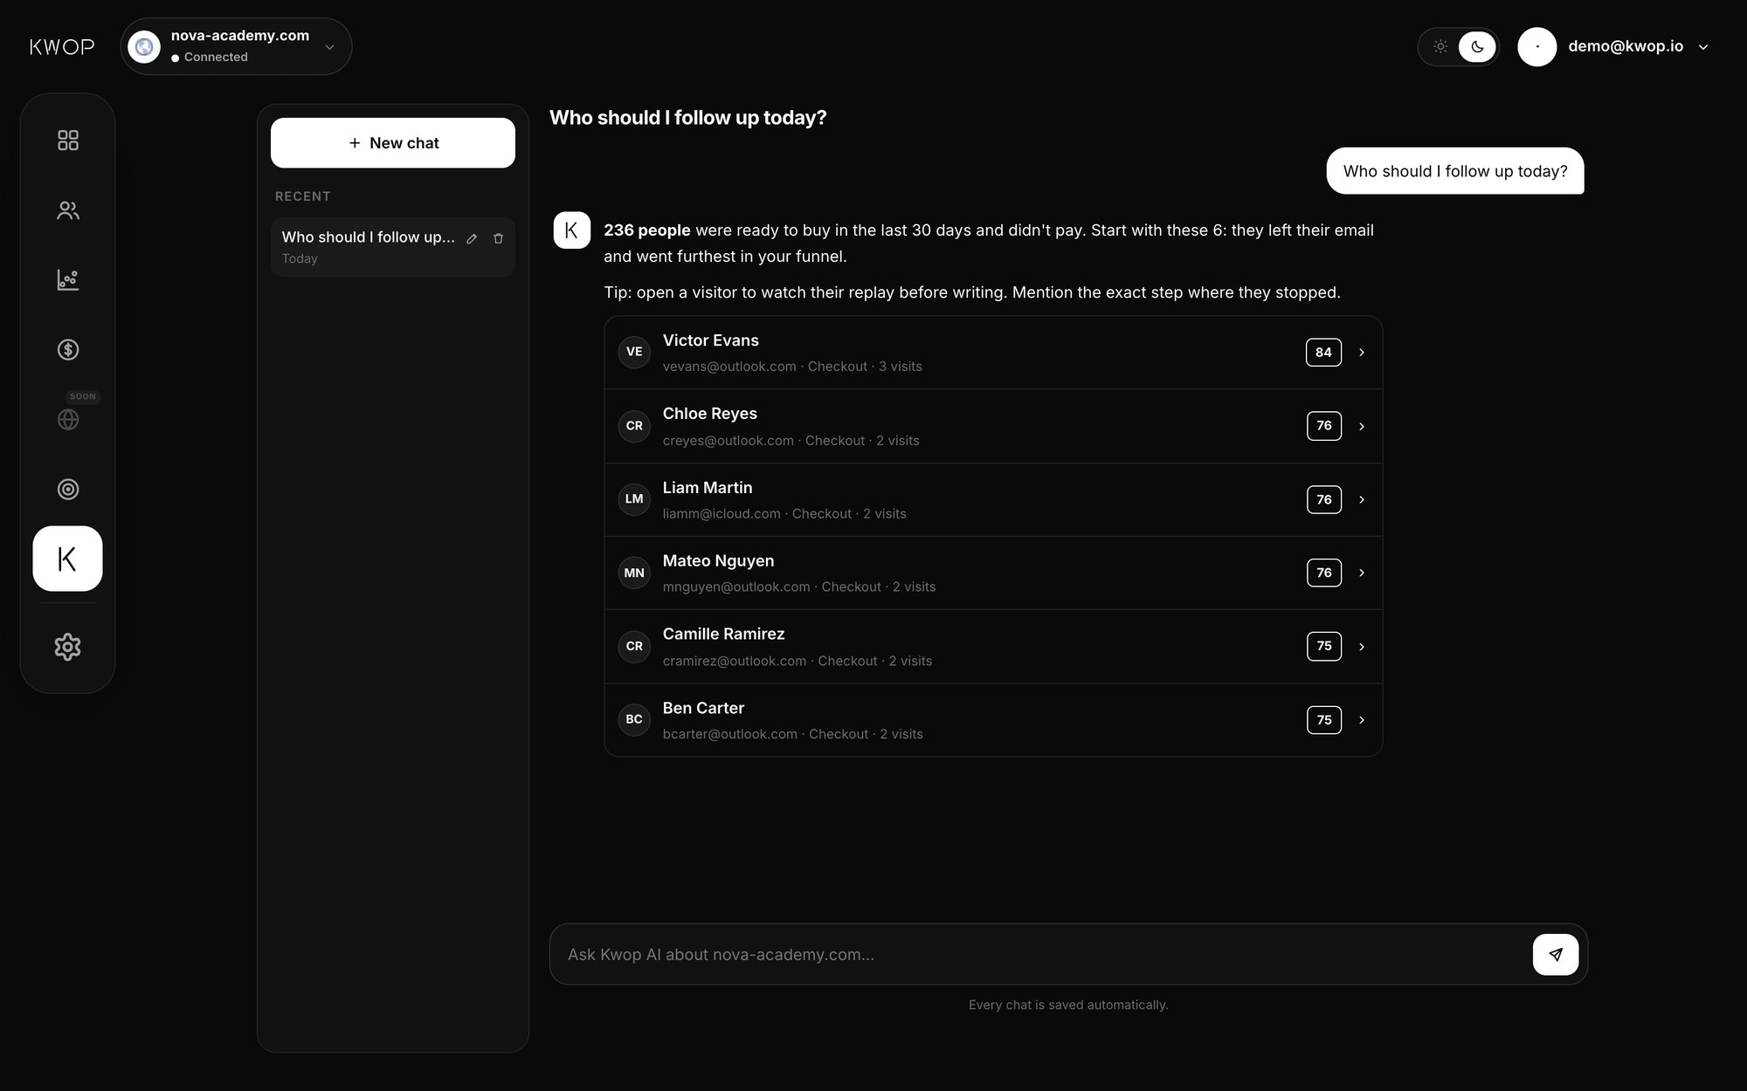The height and width of the screenshot is (1091, 1747).
Task: Open the visitors people icon in sidebar
Action: click(x=68, y=210)
